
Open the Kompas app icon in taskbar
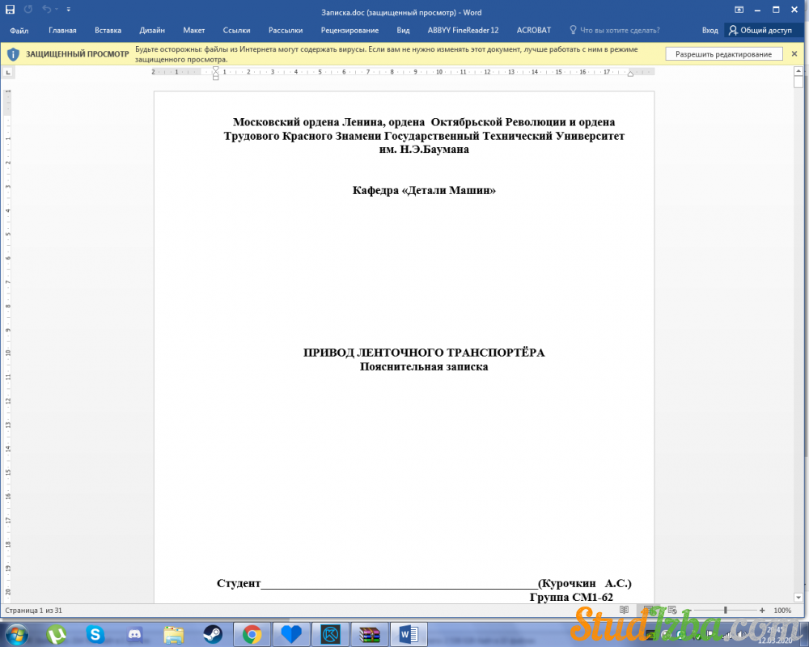pyautogui.click(x=330, y=634)
